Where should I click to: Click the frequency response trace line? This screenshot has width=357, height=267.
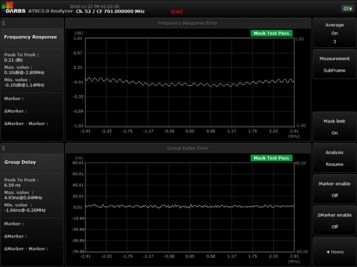(x=190, y=82)
